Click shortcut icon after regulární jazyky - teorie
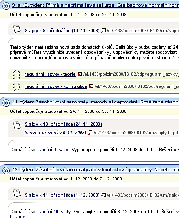This screenshot has width=179, height=223. [x=80, y=74]
